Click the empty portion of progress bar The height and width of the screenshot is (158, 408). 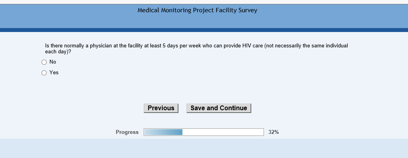coord(223,132)
